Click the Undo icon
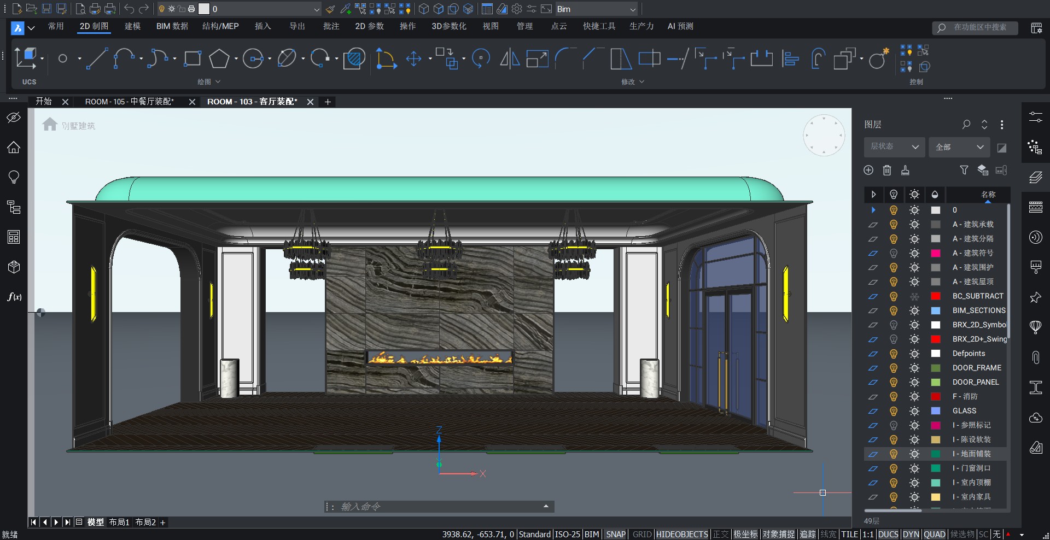The image size is (1050, 540). click(x=129, y=9)
